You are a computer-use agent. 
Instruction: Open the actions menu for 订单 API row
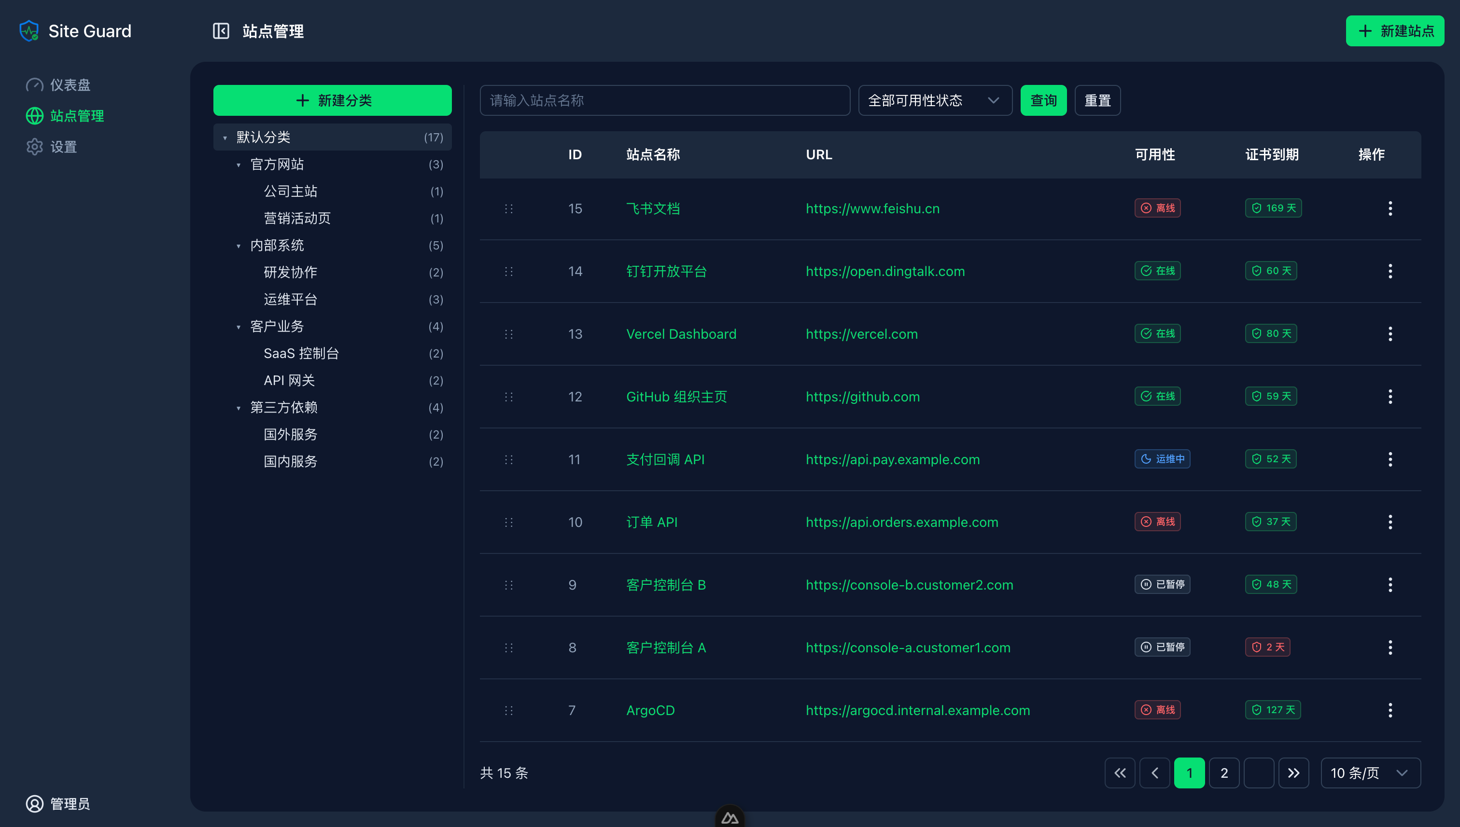[1390, 522]
